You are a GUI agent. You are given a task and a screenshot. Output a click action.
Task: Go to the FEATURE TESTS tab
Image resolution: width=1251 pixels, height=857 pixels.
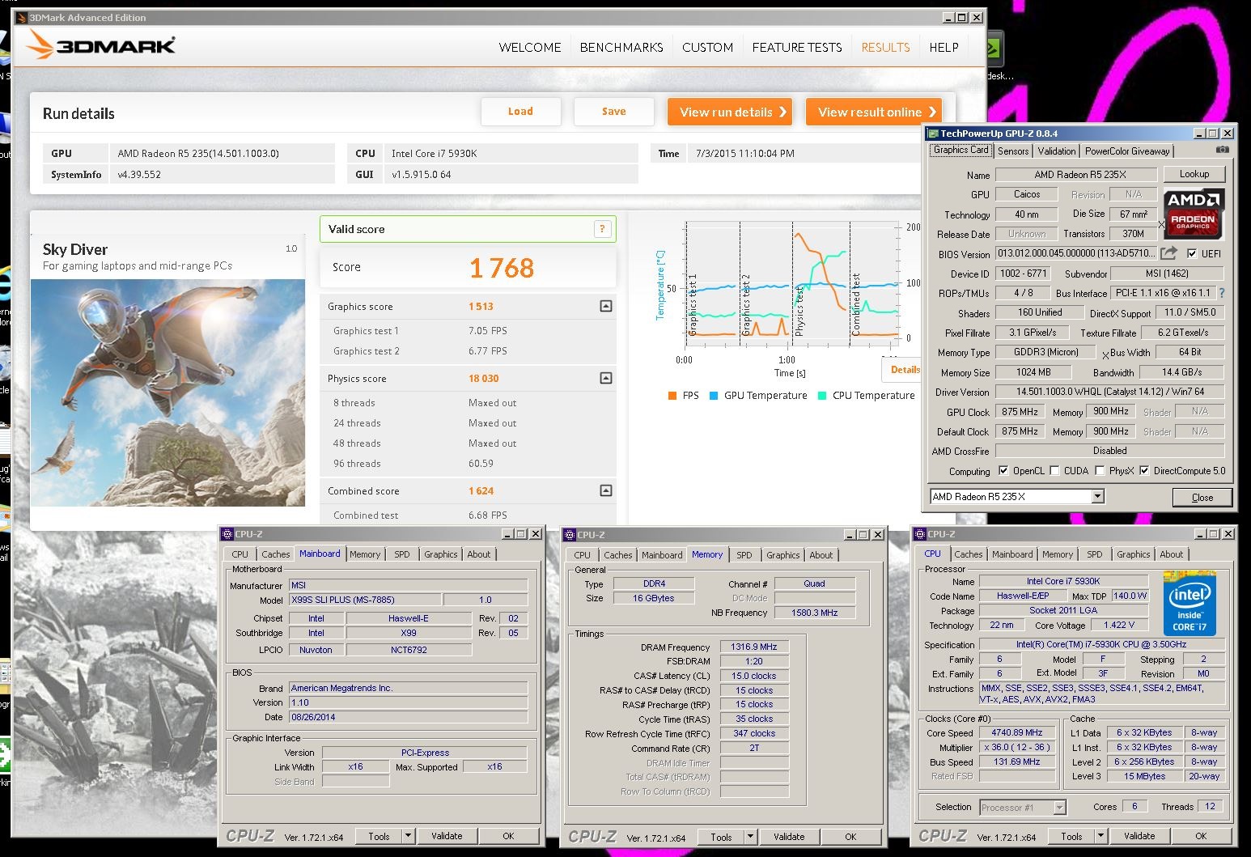point(797,48)
